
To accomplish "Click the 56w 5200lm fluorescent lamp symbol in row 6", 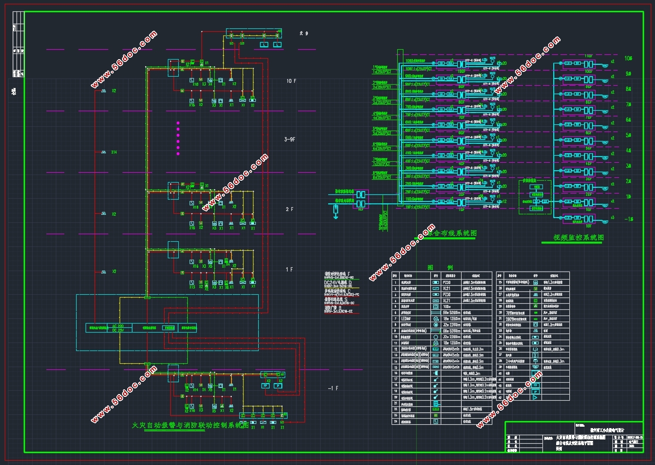I will (x=436, y=313).
